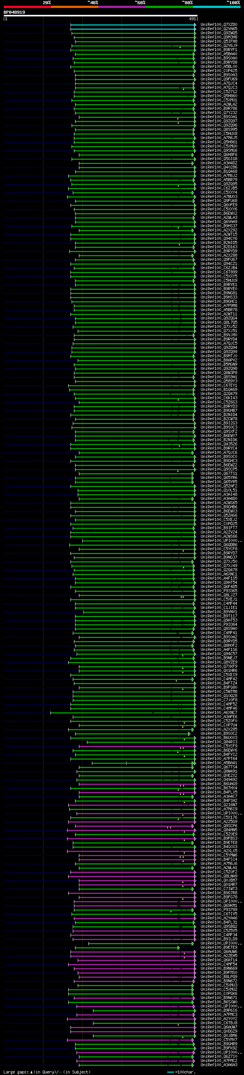
Task: Select the UniRef100_Q6F4D5 label
Action: tap(219, 587)
